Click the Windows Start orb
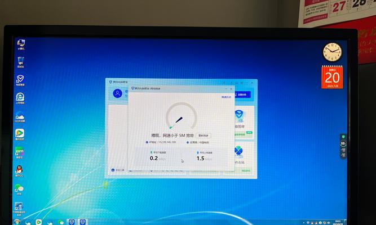 (17, 222)
